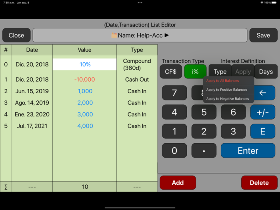280x210 pixels.
Task: Tap the Wi-Fi indicator in status bar
Action: (x=262, y=3)
